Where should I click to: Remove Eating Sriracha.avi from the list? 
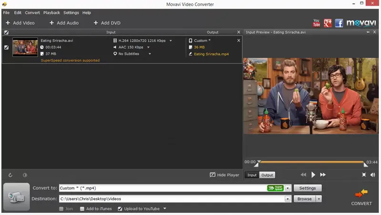click(x=239, y=41)
